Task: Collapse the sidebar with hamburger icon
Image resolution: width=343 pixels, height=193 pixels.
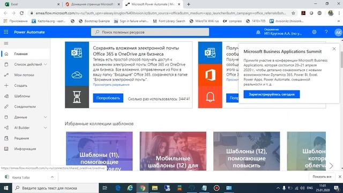Action: pyautogui.click(x=6, y=43)
